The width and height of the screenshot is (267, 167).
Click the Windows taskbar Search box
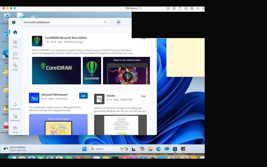pyautogui.click(x=109, y=149)
